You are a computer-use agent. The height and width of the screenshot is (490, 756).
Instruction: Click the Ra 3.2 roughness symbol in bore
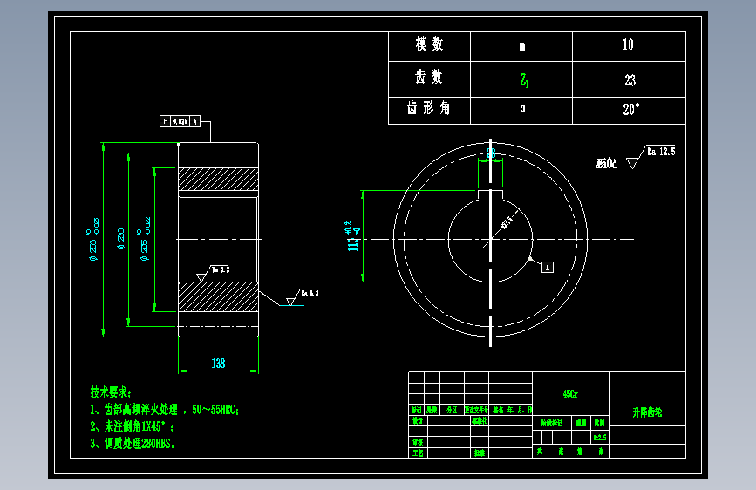[213, 273]
